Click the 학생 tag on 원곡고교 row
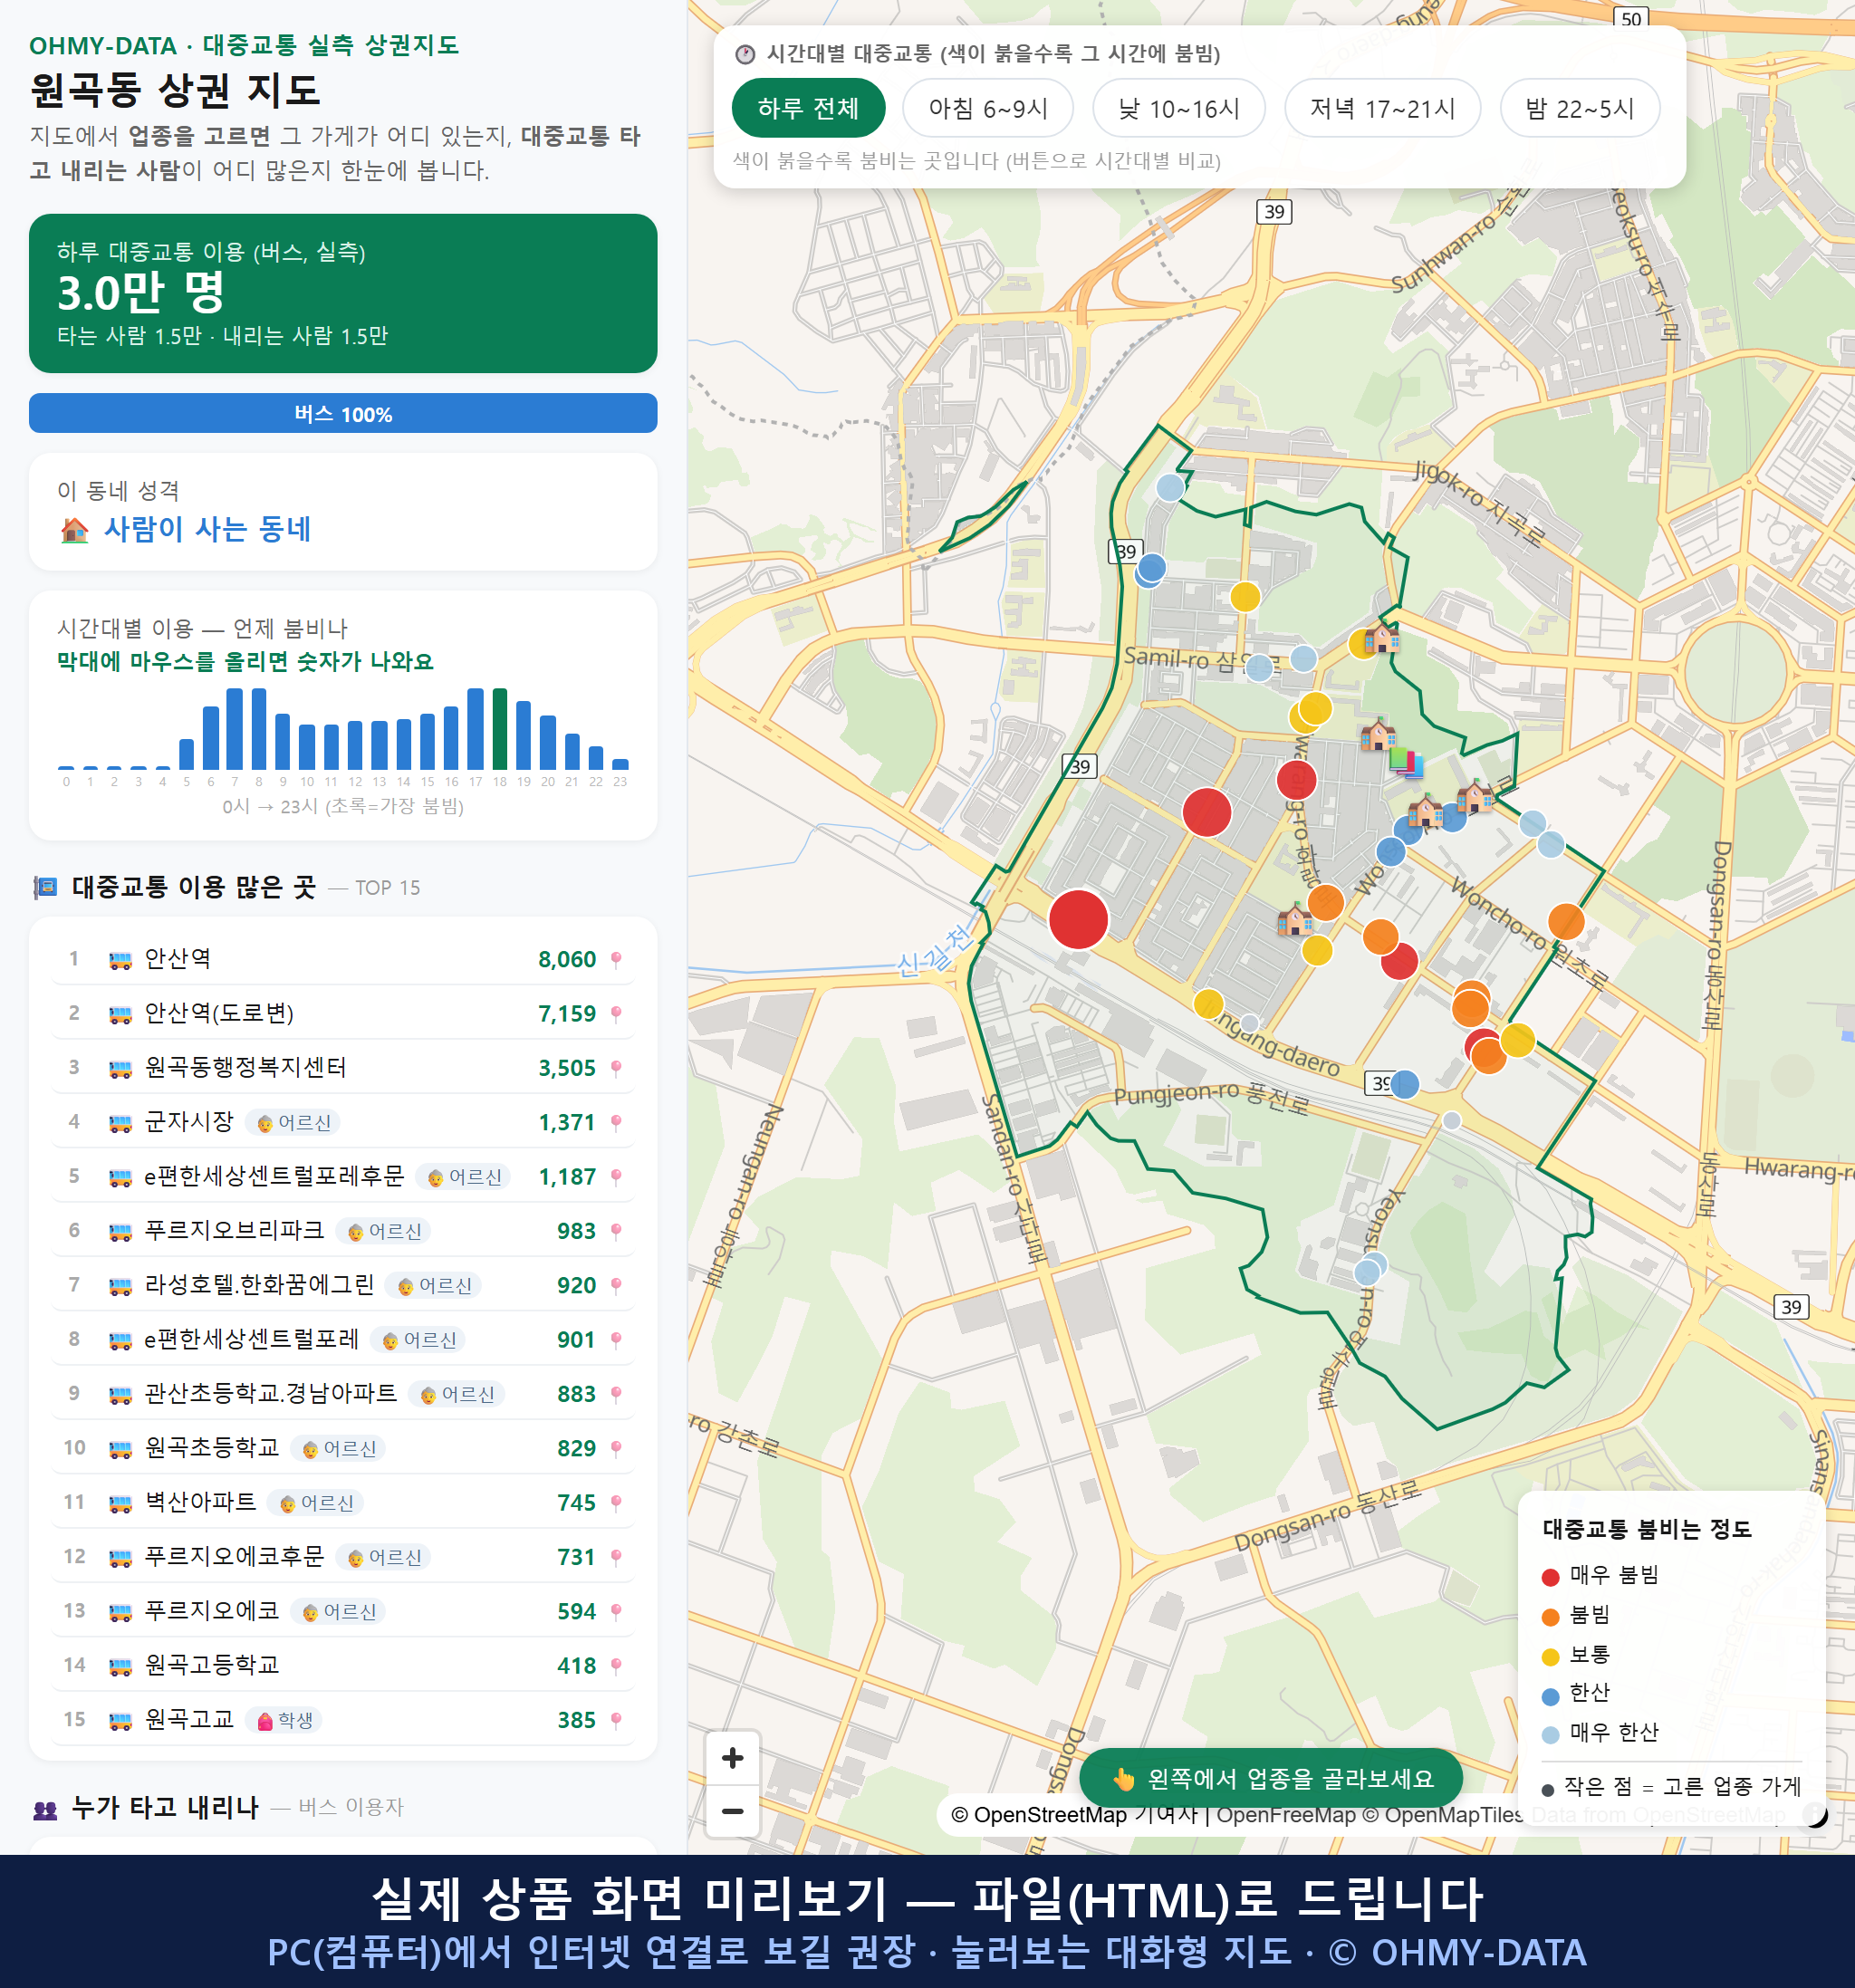This screenshot has height=1988, width=1855. 284,1720
